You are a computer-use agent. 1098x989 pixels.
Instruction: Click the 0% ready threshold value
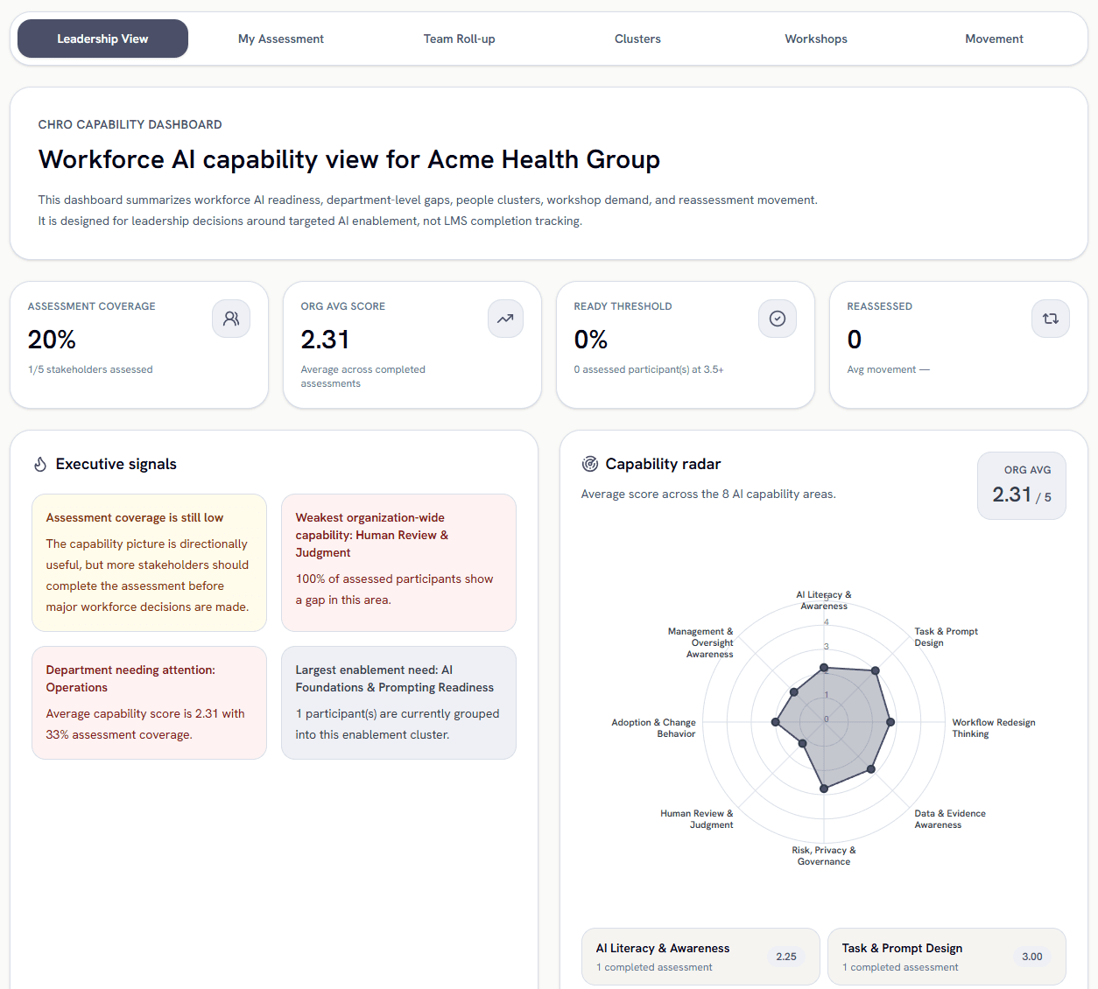pos(591,340)
